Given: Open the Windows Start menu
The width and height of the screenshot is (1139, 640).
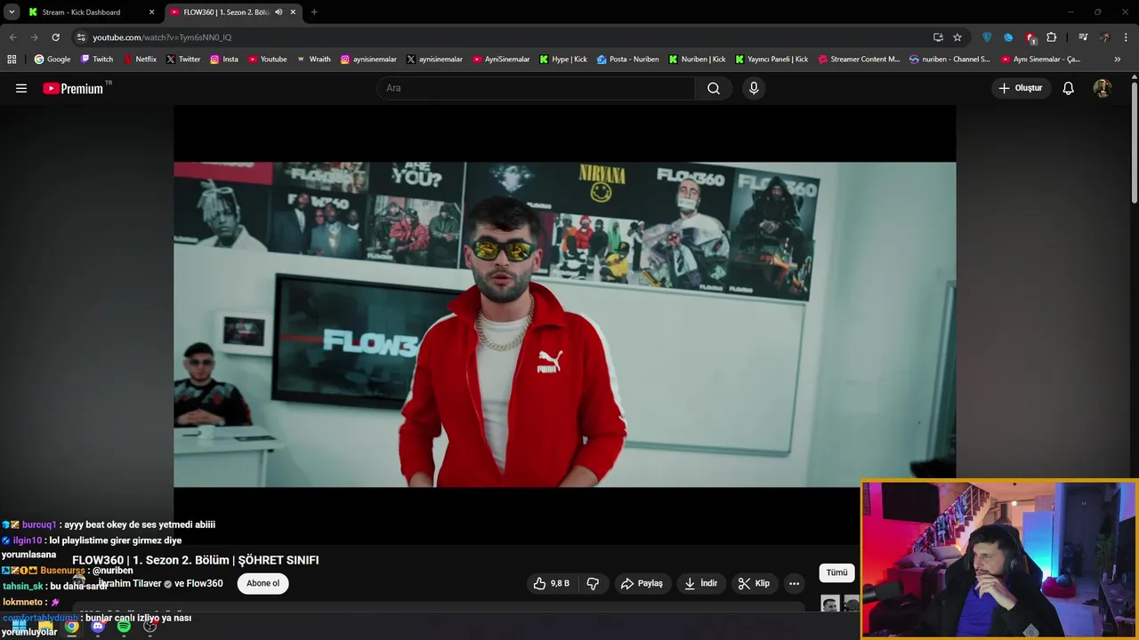Looking at the screenshot, I should tap(19, 627).
